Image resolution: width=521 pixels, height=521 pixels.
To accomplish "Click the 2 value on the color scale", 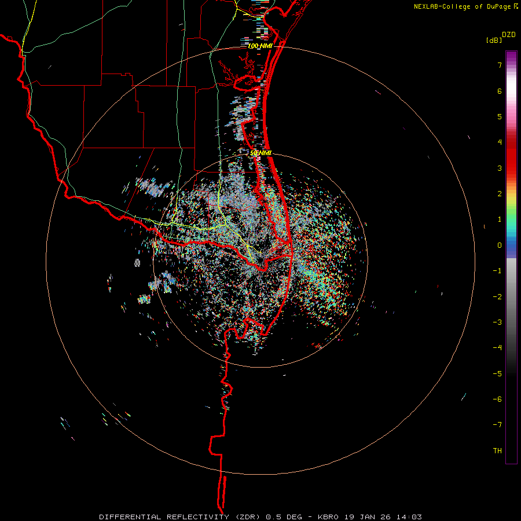I will [x=500, y=194].
